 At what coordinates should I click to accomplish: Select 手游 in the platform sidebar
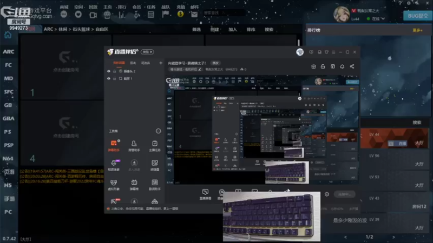tap(9, 198)
